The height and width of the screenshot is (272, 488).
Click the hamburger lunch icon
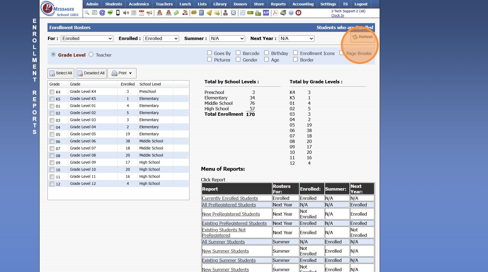194,13
